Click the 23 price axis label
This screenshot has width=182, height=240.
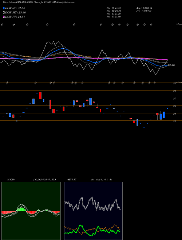[x=174, y=114]
